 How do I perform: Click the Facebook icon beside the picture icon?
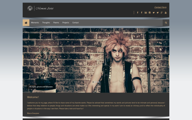point(141,12)
